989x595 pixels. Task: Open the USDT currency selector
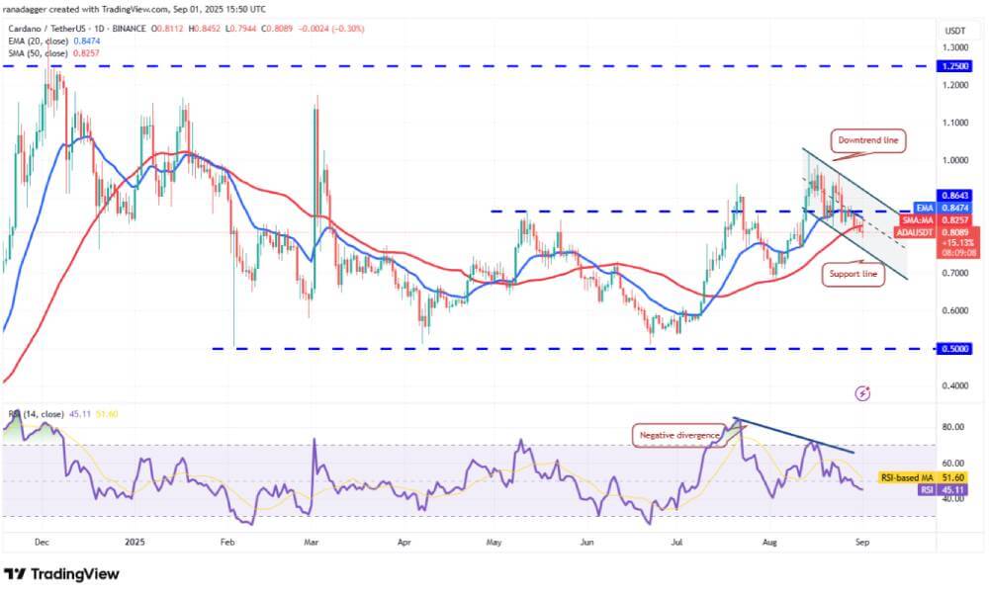point(955,31)
